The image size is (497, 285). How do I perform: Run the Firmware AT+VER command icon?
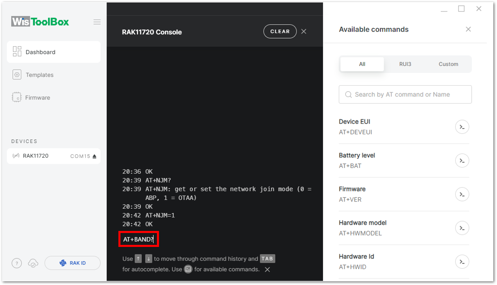tap(462, 194)
